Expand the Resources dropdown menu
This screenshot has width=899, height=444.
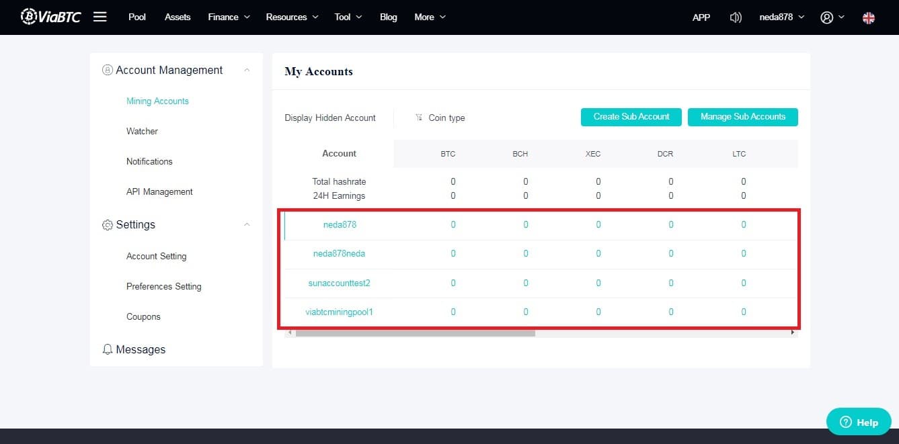[x=292, y=17]
